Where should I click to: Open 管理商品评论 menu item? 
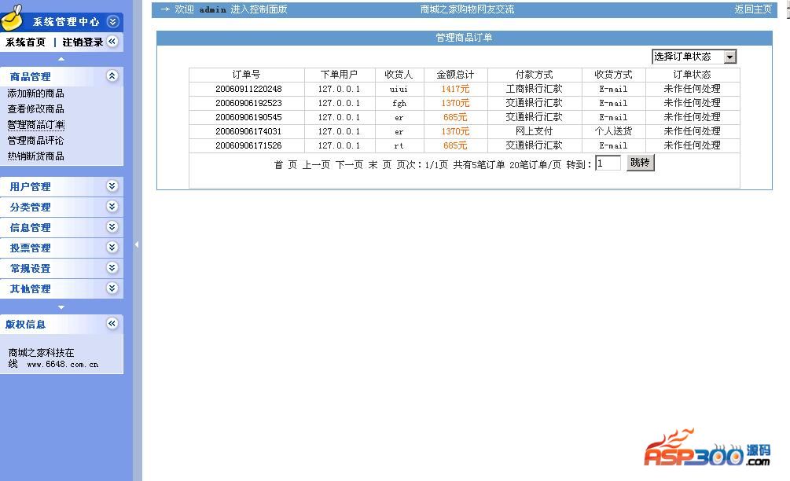click(x=35, y=140)
